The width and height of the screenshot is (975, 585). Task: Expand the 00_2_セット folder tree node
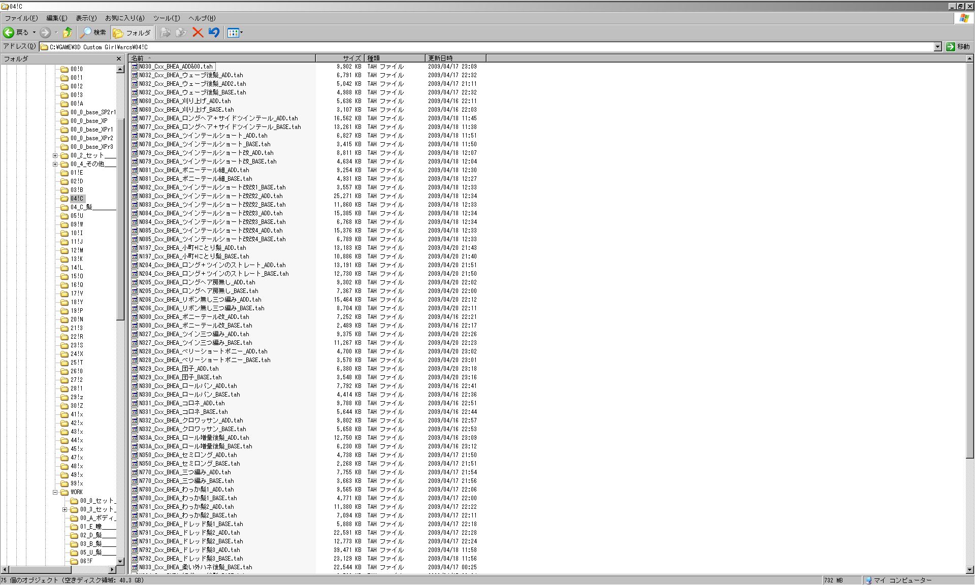[55, 155]
